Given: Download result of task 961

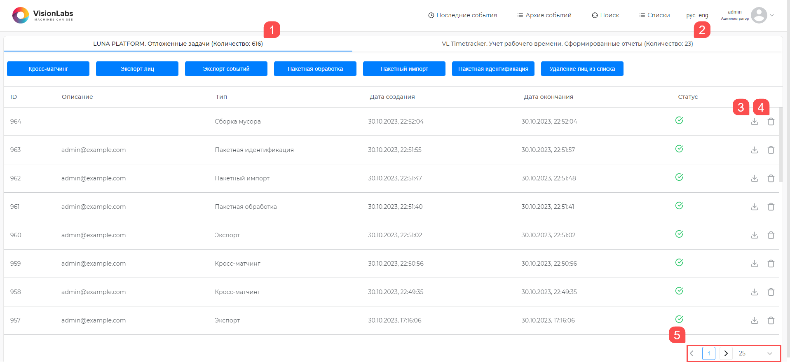Looking at the screenshot, I should point(754,207).
